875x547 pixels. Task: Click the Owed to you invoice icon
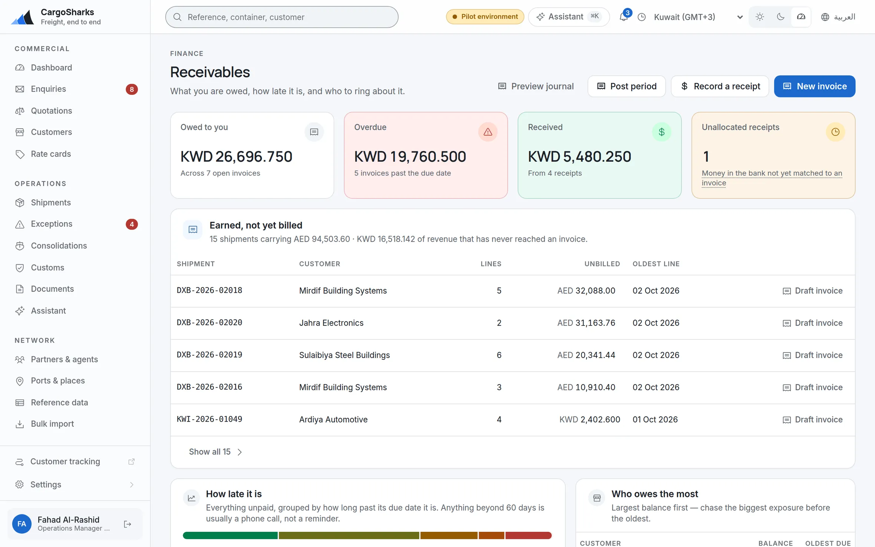point(314,132)
